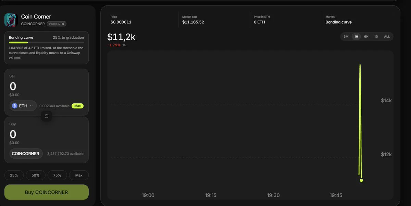
Task: Click the bonding curve progress bar
Action: pyautogui.click(x=47, y=43)
